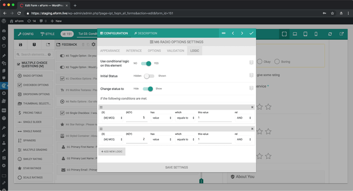Click second row this value input field
The height and width of the screenshot is (191, 353).
pyautogui.click(x=215, y=139)
